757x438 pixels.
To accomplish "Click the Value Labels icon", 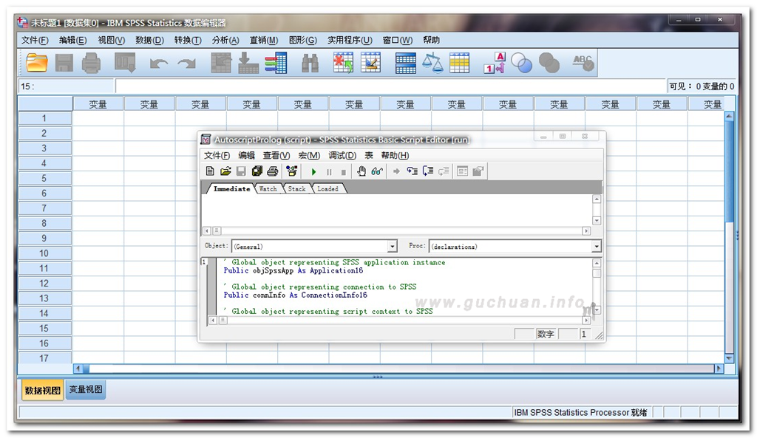I will click(x=494, y=64).
